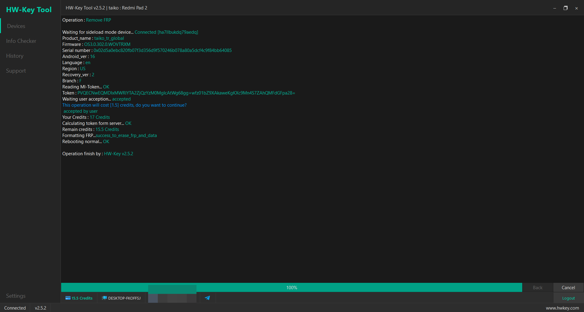This screenshot has height=312, width=584.
Task: Select the 'Remain credits : 15.5 Credits' line
Action: tap(91, 129)
